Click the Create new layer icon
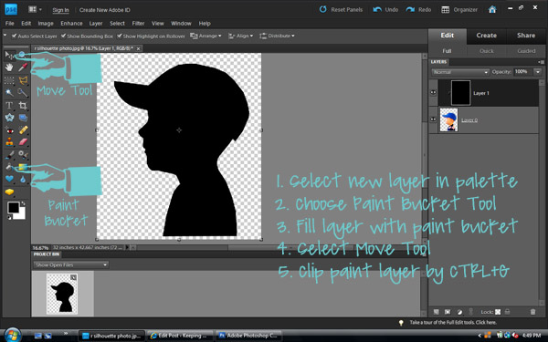The image size is (548, 342). pos(437,312)
